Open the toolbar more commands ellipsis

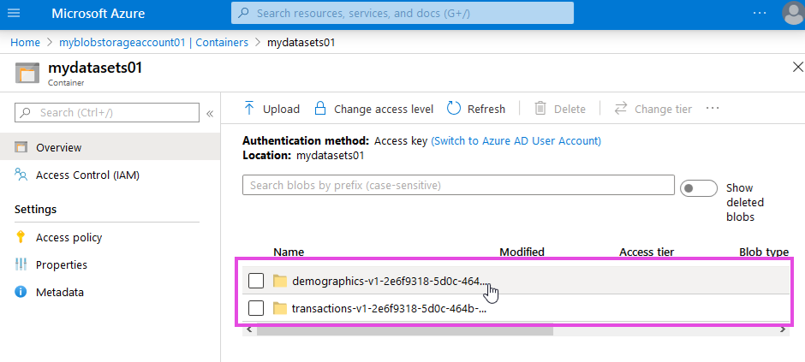(713, 108)
